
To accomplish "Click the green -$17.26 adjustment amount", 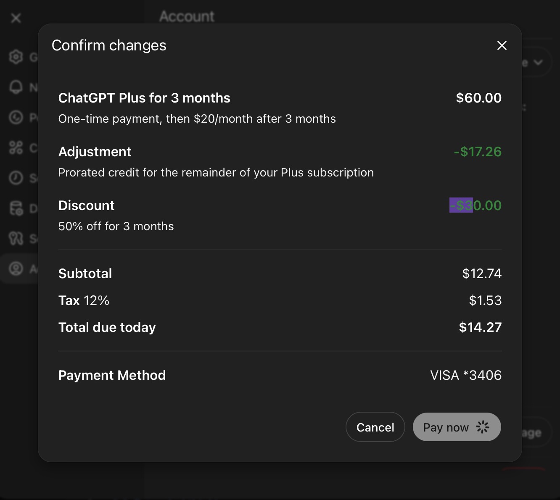I will point(478,152).
